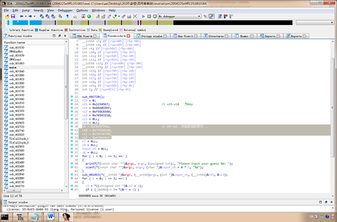This screenshot has height=222, width=337.
Task: Click the graph view toolbar icon
Action: (x=83, y=16)
